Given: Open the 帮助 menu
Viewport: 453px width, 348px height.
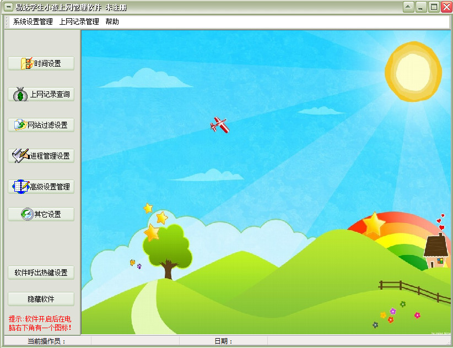Looking at the screenshot, I should click(112, 21).
